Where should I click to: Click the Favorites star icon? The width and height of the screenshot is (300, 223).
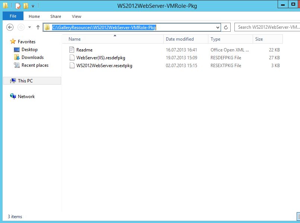[13, 41]
